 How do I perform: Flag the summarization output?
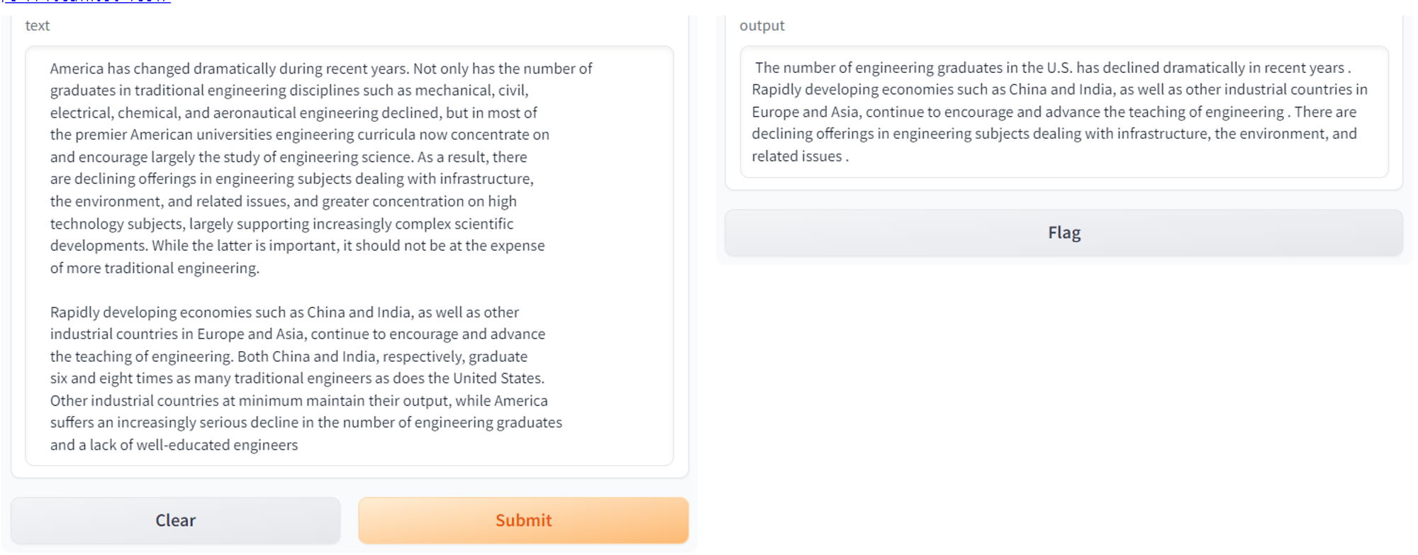tap(1063, 233)
